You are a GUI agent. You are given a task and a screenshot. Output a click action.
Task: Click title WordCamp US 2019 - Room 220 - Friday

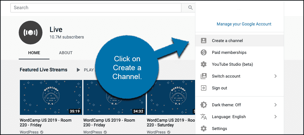45,123
